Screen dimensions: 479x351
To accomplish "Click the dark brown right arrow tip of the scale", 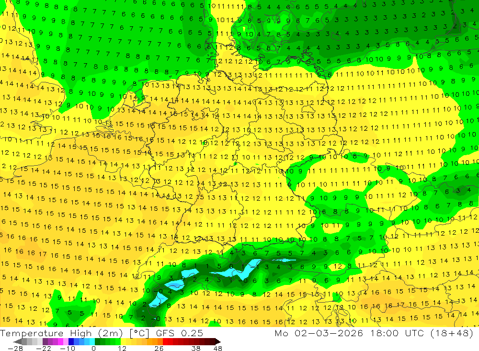I will click(218, 341).
